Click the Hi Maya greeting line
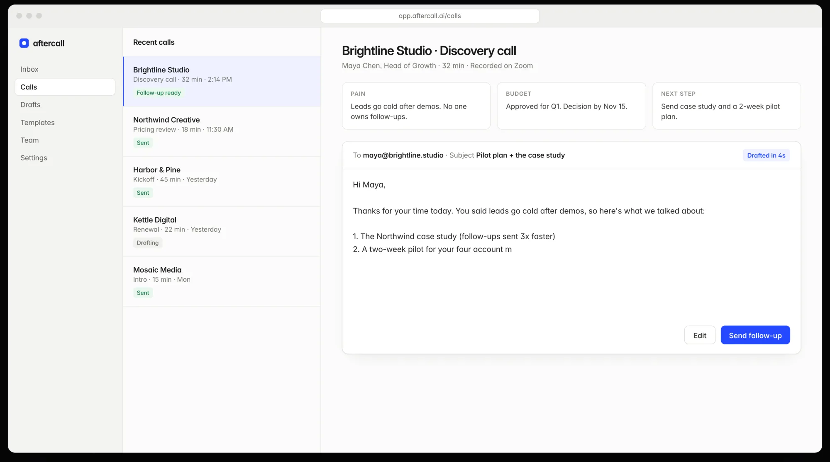Viewport: 830px width, 462px height. point(369,185)
